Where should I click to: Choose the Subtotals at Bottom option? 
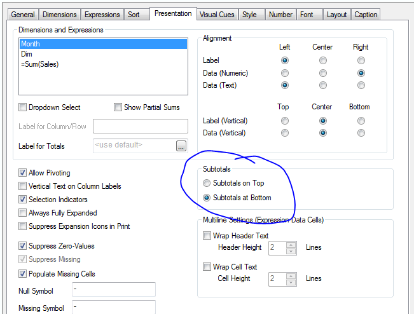(x=206, y=198)
